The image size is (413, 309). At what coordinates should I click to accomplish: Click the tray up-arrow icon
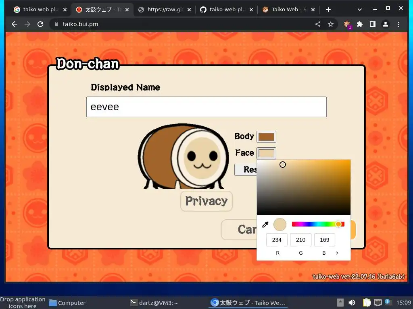[x=340, y=303]
